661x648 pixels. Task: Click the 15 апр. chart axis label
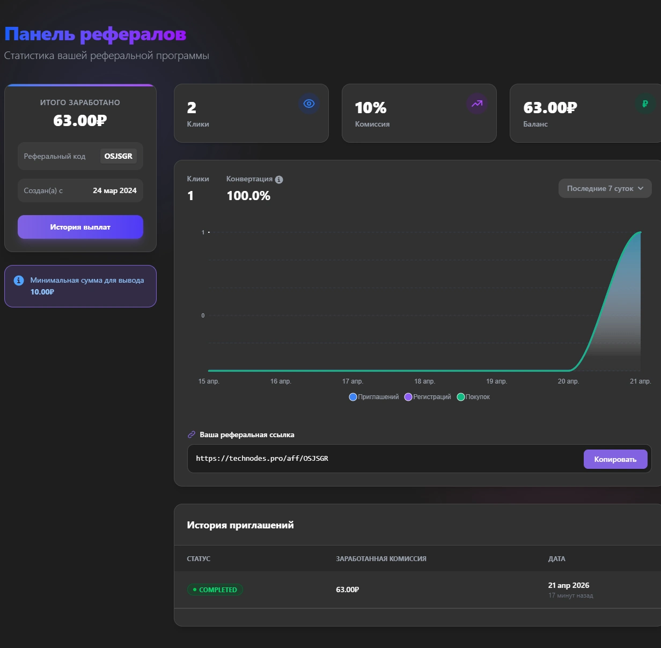(x=209, y=381)
